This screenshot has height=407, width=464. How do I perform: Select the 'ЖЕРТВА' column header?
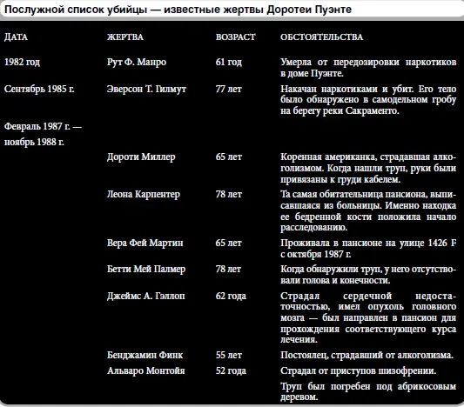point(125,37)
